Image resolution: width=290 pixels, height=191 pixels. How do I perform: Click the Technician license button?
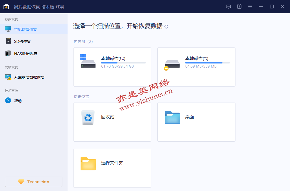click(x=34, y=182)
